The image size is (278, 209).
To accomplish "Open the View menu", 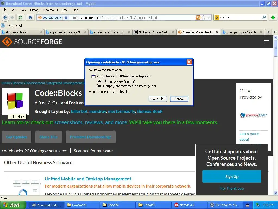I will coord(23,10).
